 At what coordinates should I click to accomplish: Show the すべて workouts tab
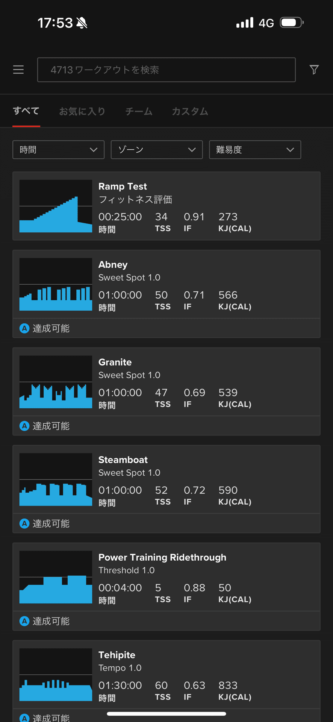pyautogui.click(x=26, y=111)
